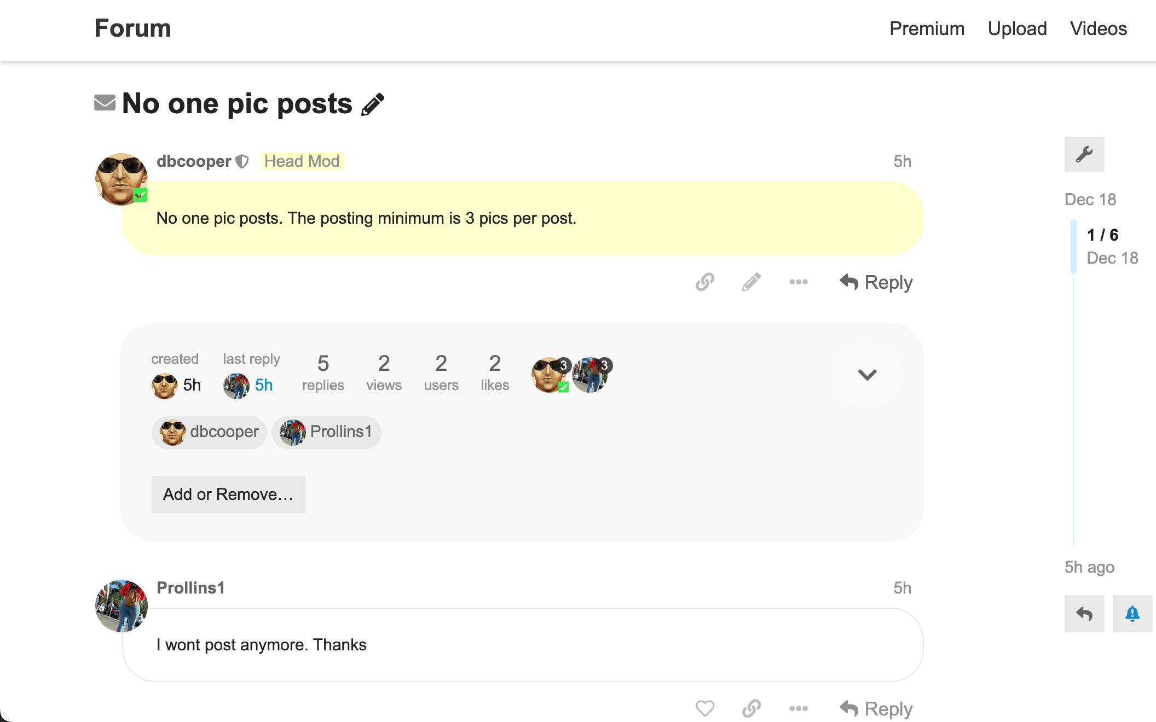Toggle the notification bell in the timeline
This screenshot has width=1156, height=722.
[1132, 614]
